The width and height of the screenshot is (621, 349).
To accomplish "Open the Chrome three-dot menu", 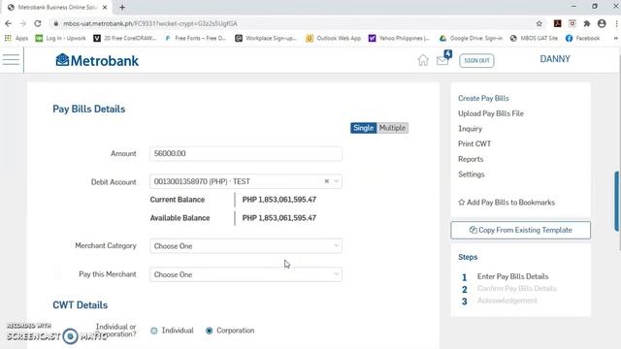I will (617, 23).
